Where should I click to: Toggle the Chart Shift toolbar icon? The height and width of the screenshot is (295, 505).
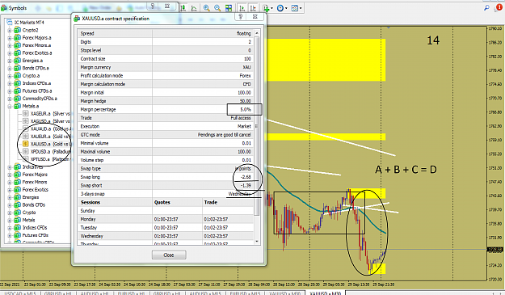(253, 8)
